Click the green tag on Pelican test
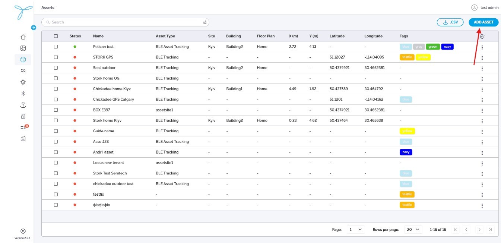This screenshot has height=243, width=501. click(433, 47)
